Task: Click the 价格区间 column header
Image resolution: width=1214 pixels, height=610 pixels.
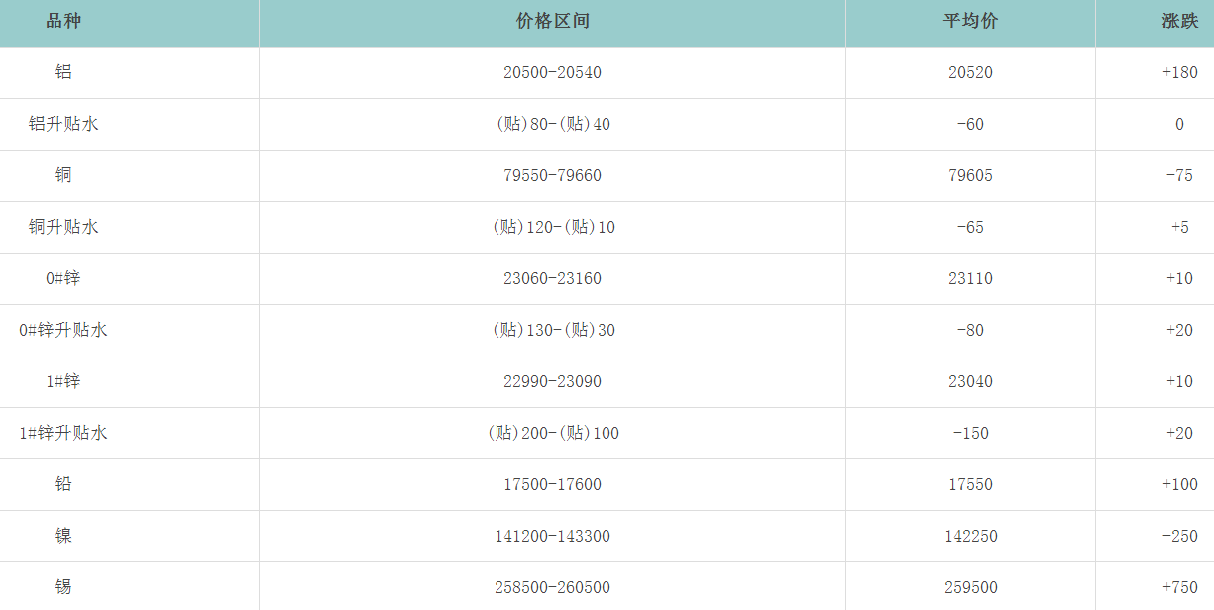Action: 552,22
